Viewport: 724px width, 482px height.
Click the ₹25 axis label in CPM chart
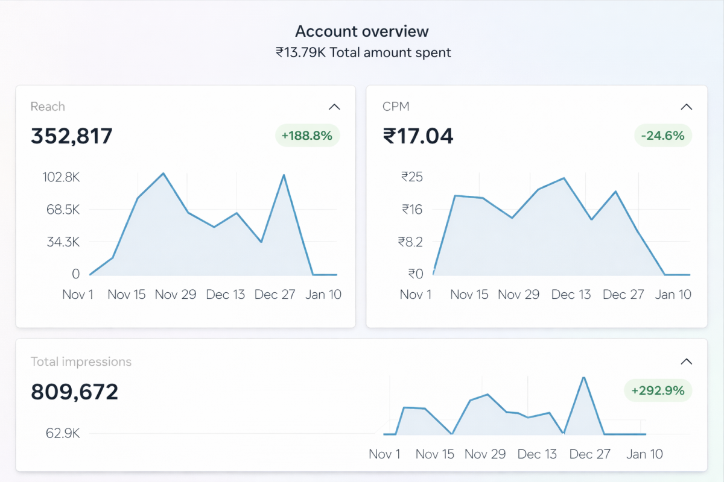pos(412,177)
